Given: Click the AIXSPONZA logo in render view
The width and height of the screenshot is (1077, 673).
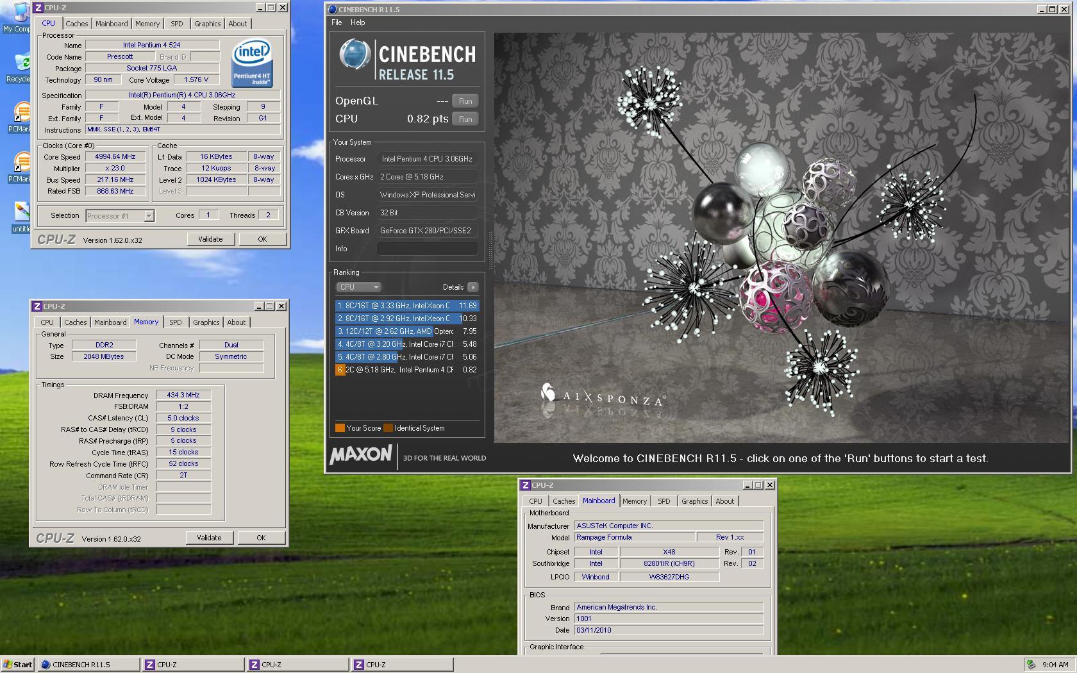Looking at the screenshot, I should 603,397.
